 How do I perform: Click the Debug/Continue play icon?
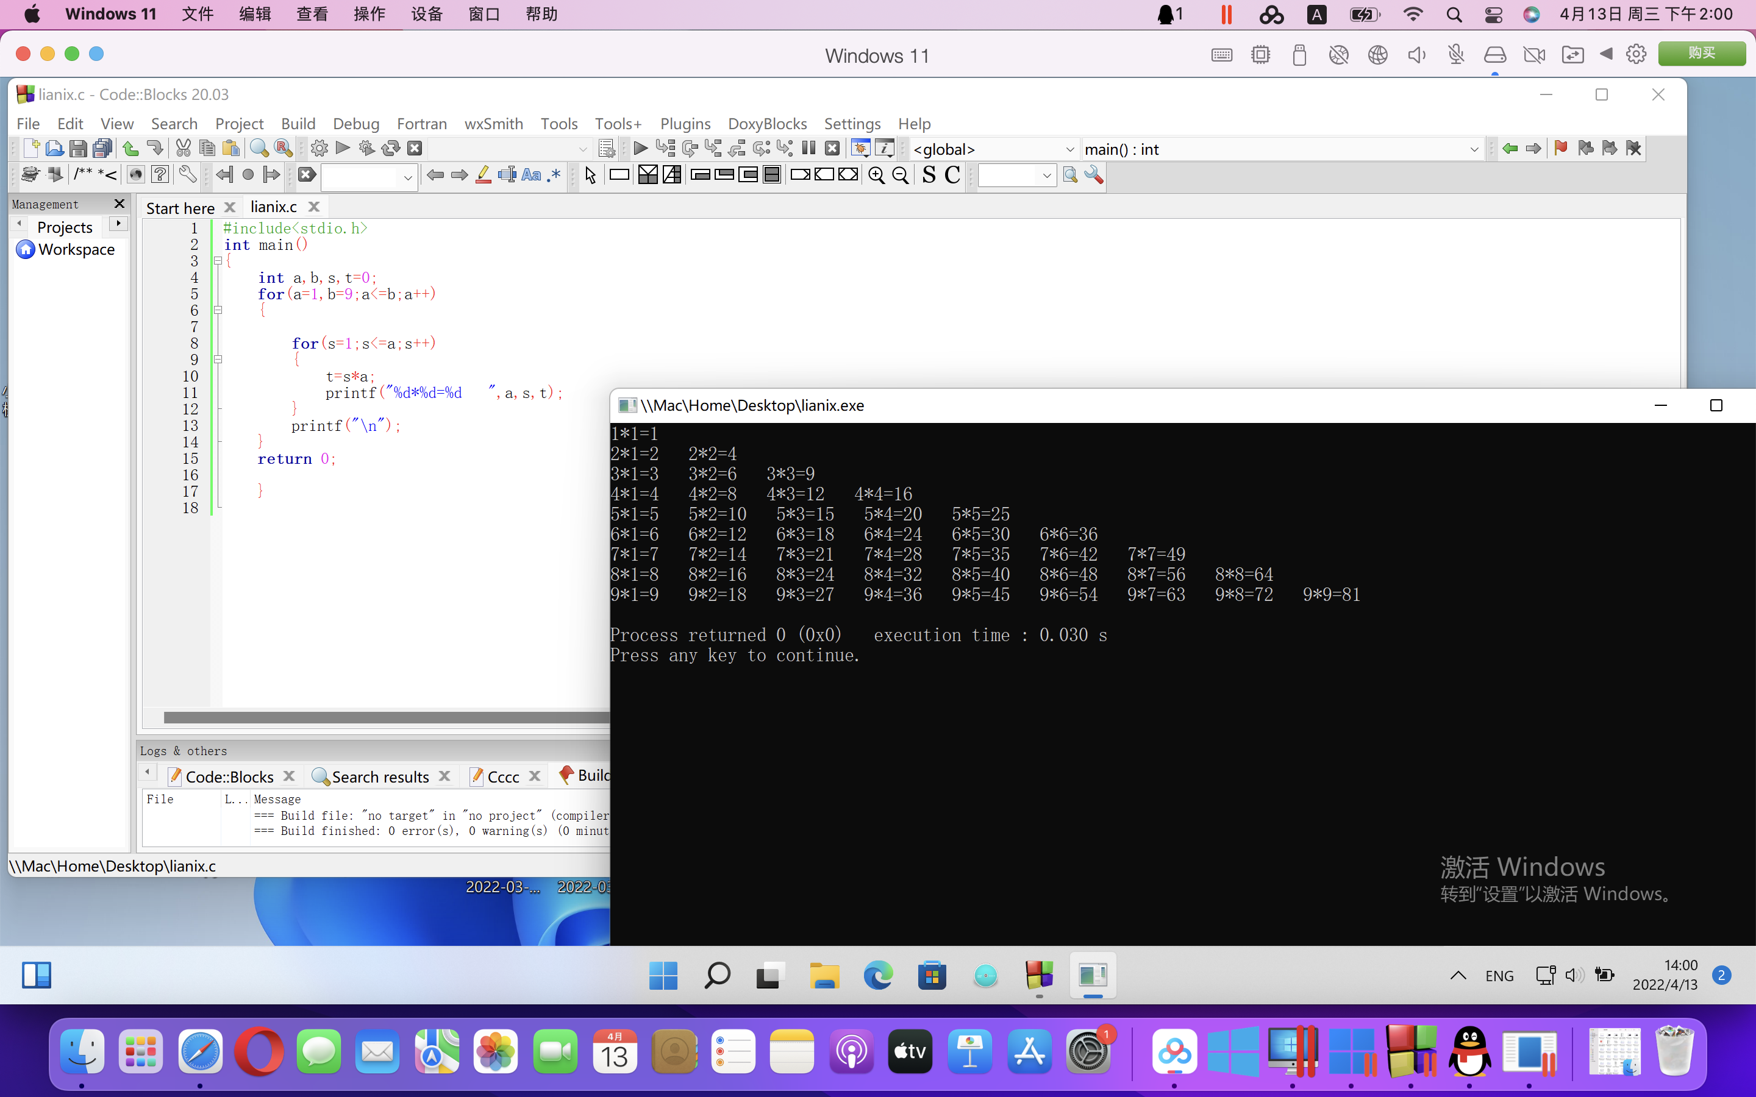[640, 149]
